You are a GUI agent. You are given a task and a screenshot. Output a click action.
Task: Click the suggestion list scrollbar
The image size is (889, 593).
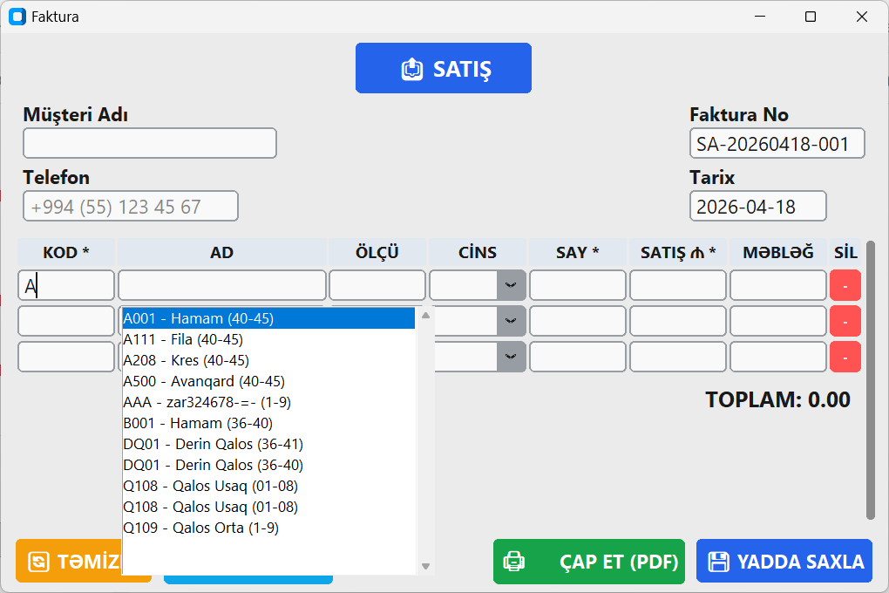pyautogui.click(x=425, y=436)
